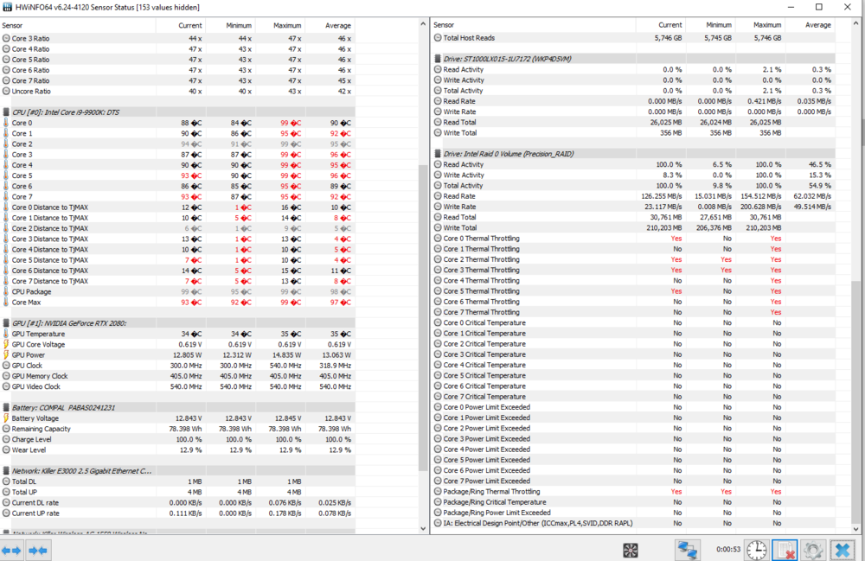The image size is (865, 561).
Task: Click the right panel Maximum column header
Action: click(x=767, y=26)
